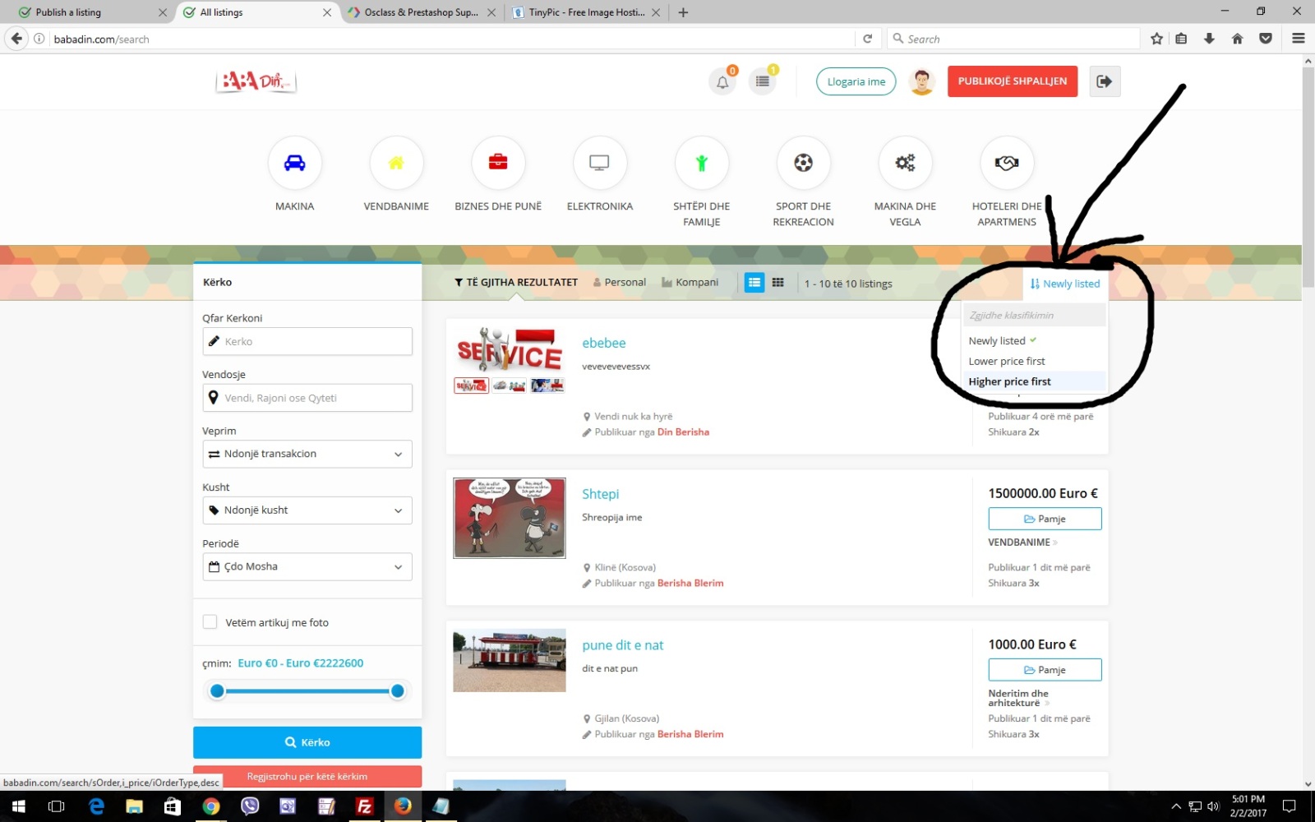Open the red train listing thumbnail

510,661
